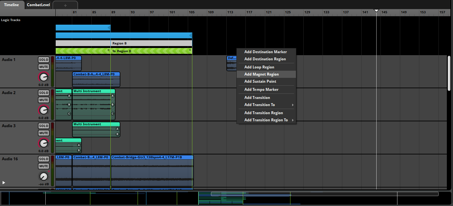Solo the Audio 1 track
Viewport: 453px width, 206px height.
tap(44, 60)
